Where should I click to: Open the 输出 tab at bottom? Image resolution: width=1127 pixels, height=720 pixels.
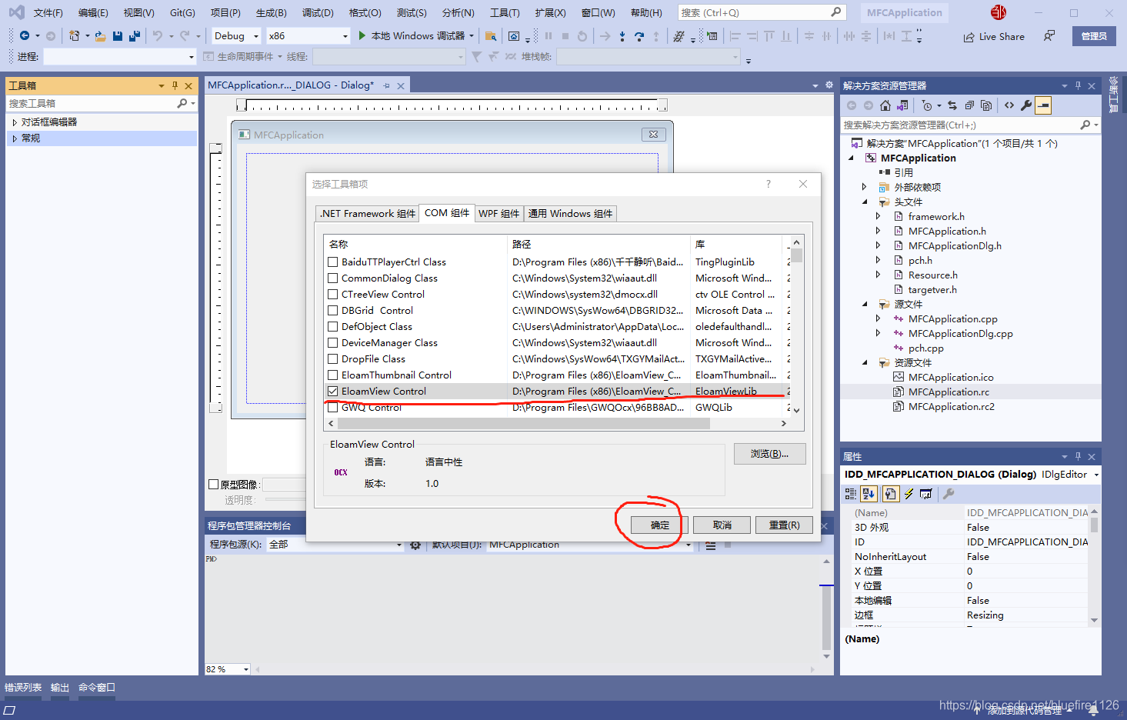coord(60,687)
